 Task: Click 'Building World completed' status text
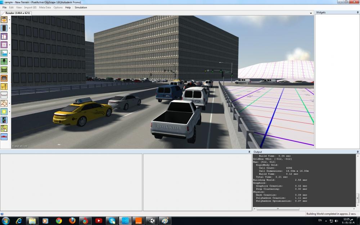[x=331, y=214]
